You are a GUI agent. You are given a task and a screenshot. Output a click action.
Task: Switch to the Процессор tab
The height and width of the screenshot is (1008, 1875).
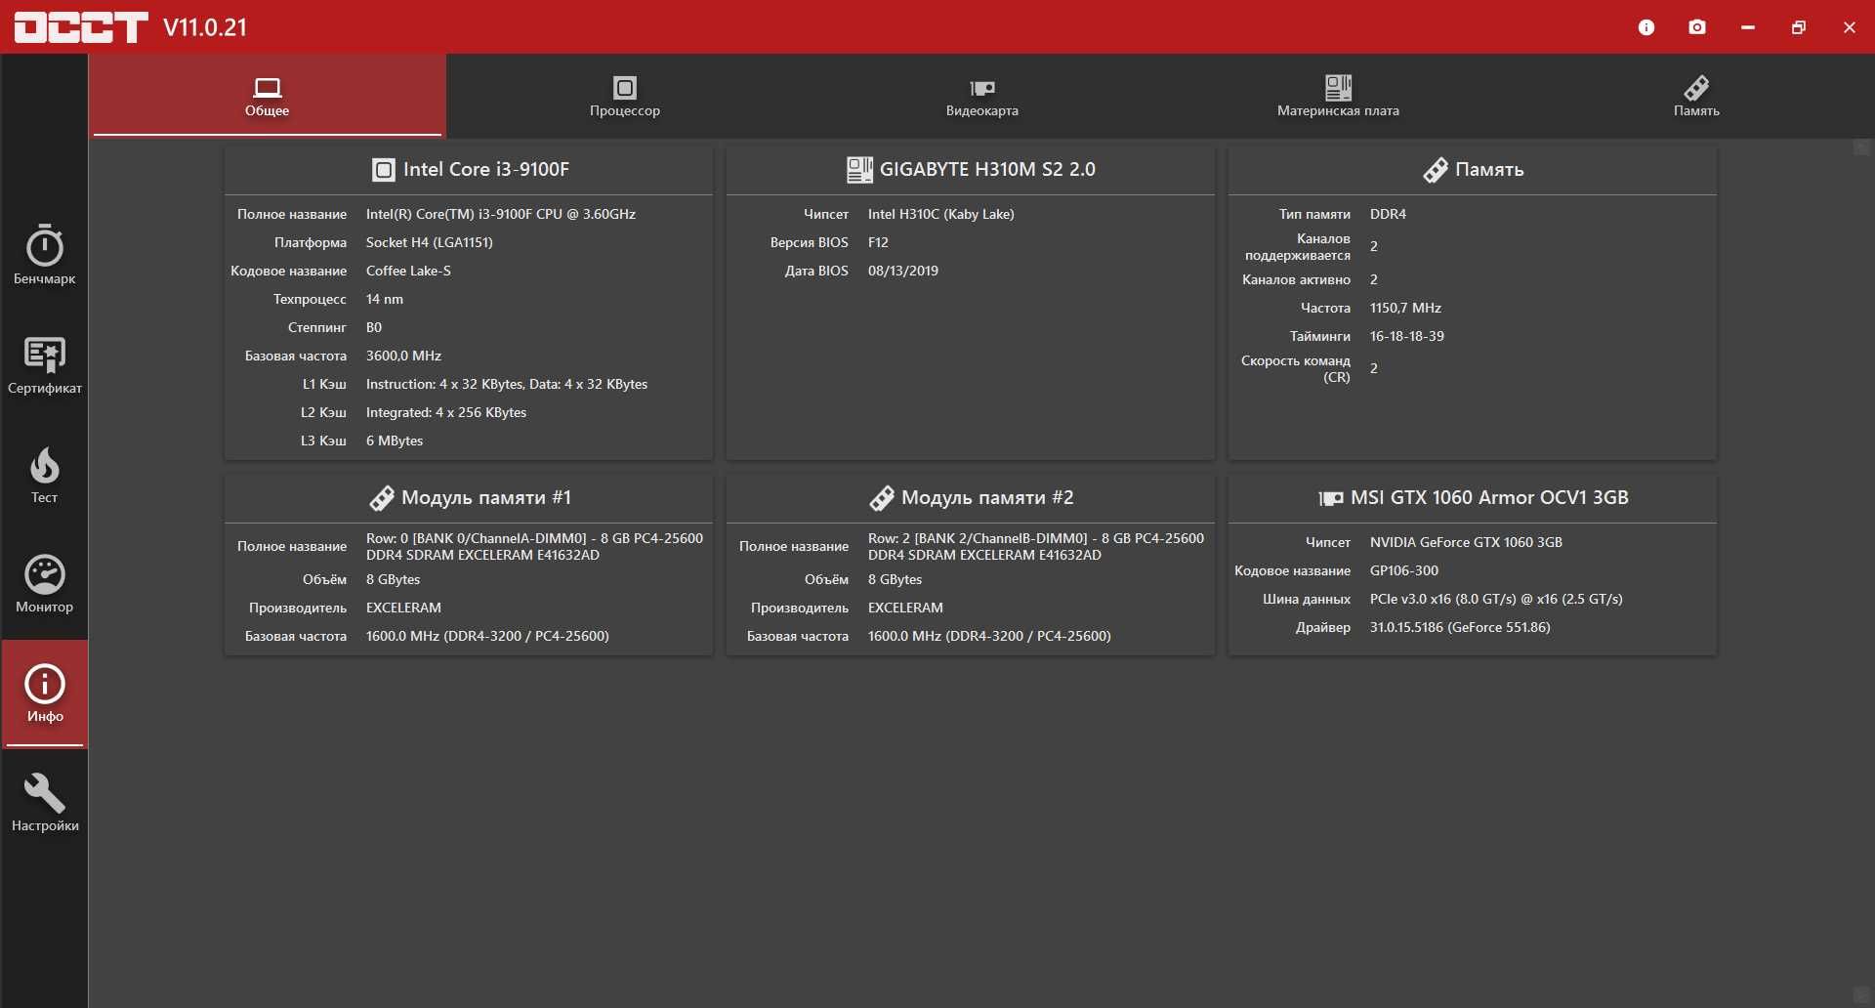(625, 96)
